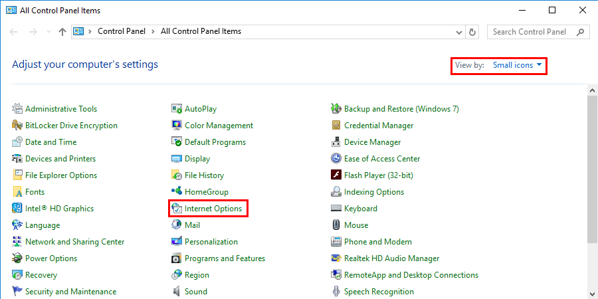
Task: Click the Forward navigation arrow
Action: click(x=33, y=32)
